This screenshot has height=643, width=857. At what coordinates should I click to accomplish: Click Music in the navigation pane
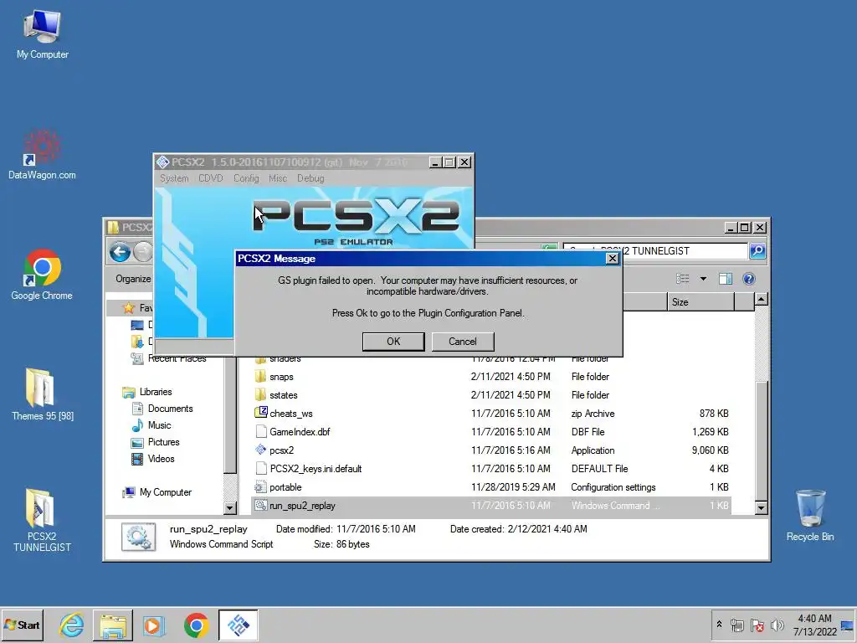tap(159, 425)
